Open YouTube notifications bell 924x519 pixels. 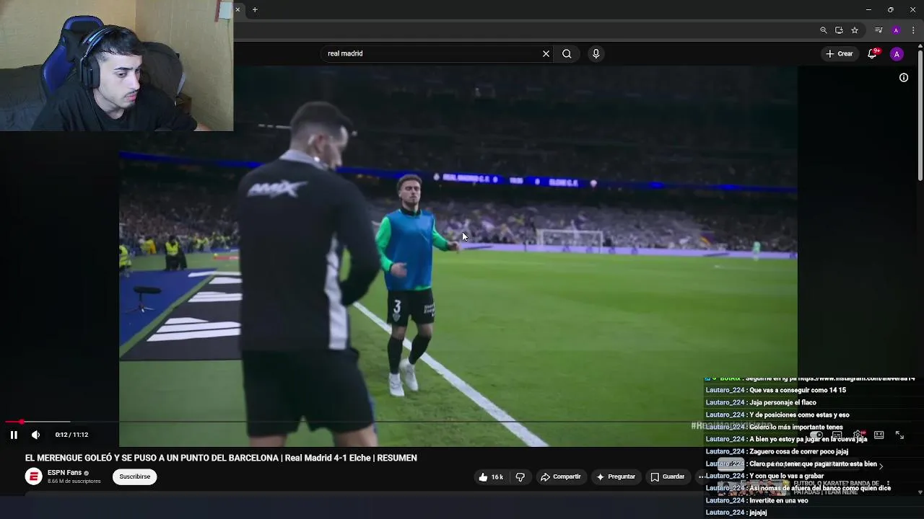(872, 53)
